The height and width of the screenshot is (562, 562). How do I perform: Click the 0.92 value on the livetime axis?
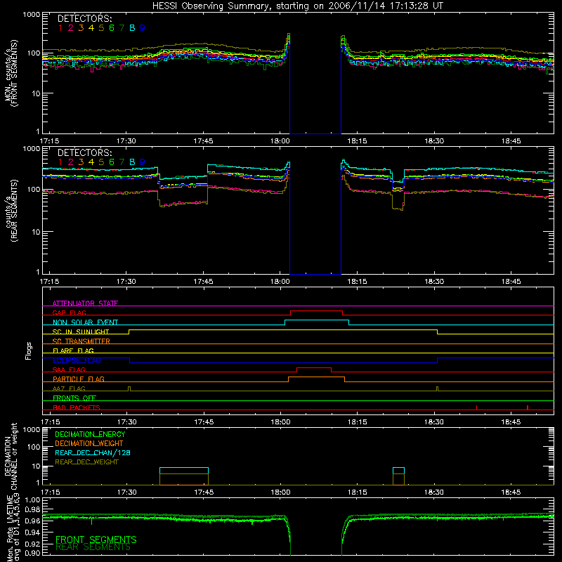[x=32, y=544]
